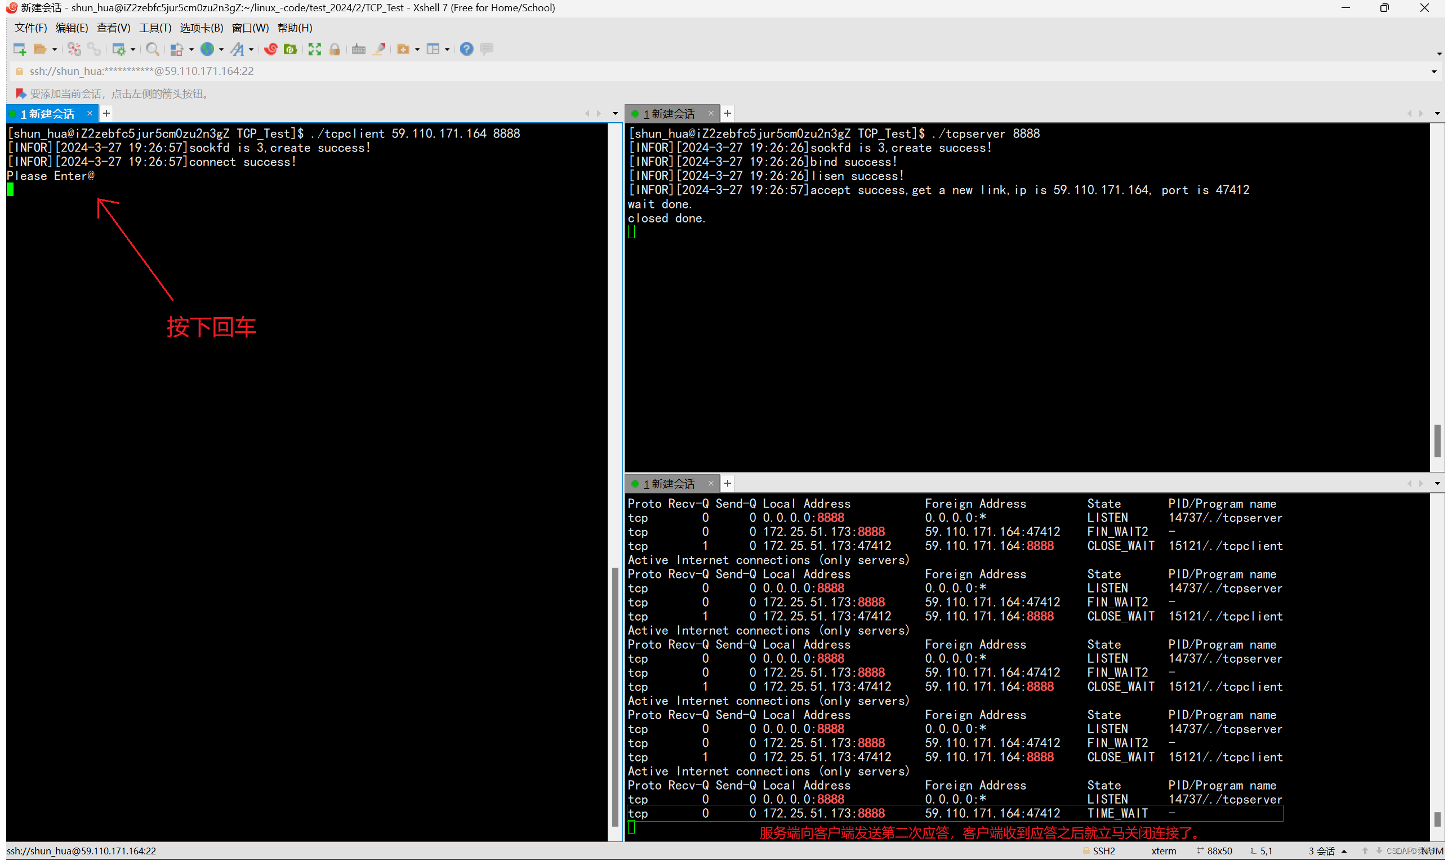Click the keyboard mapping icon
This screenshot has width=1448, height=860.
coord(359,49)
